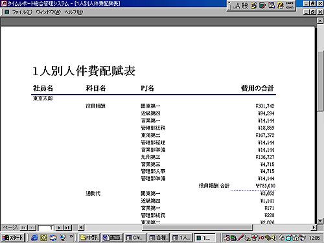Click the vertical scrollbar up arrow
The width and height of the screenshot is (324, 243).
tap(320, 21)
